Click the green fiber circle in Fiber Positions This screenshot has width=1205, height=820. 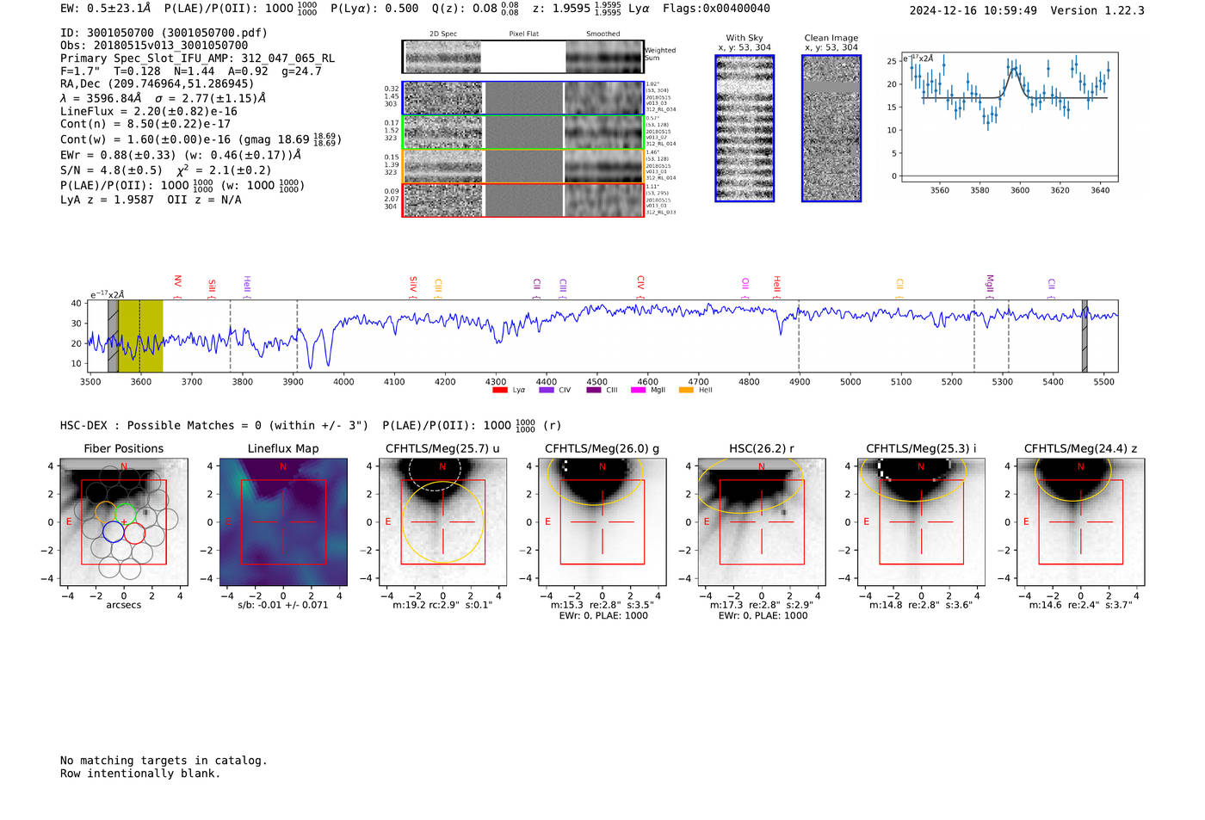(x=126, y=514)
